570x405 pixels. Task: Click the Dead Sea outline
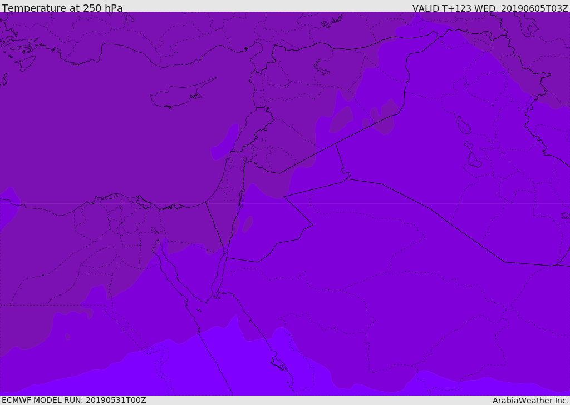point(241,198)
